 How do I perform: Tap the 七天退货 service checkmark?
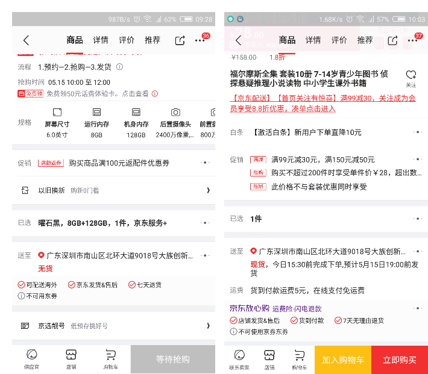(x=132, y=285)
